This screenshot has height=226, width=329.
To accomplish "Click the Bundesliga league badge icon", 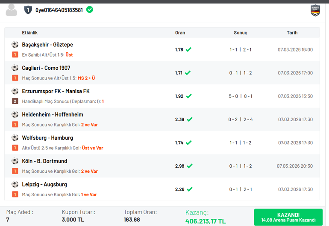I will pos(315,10).
